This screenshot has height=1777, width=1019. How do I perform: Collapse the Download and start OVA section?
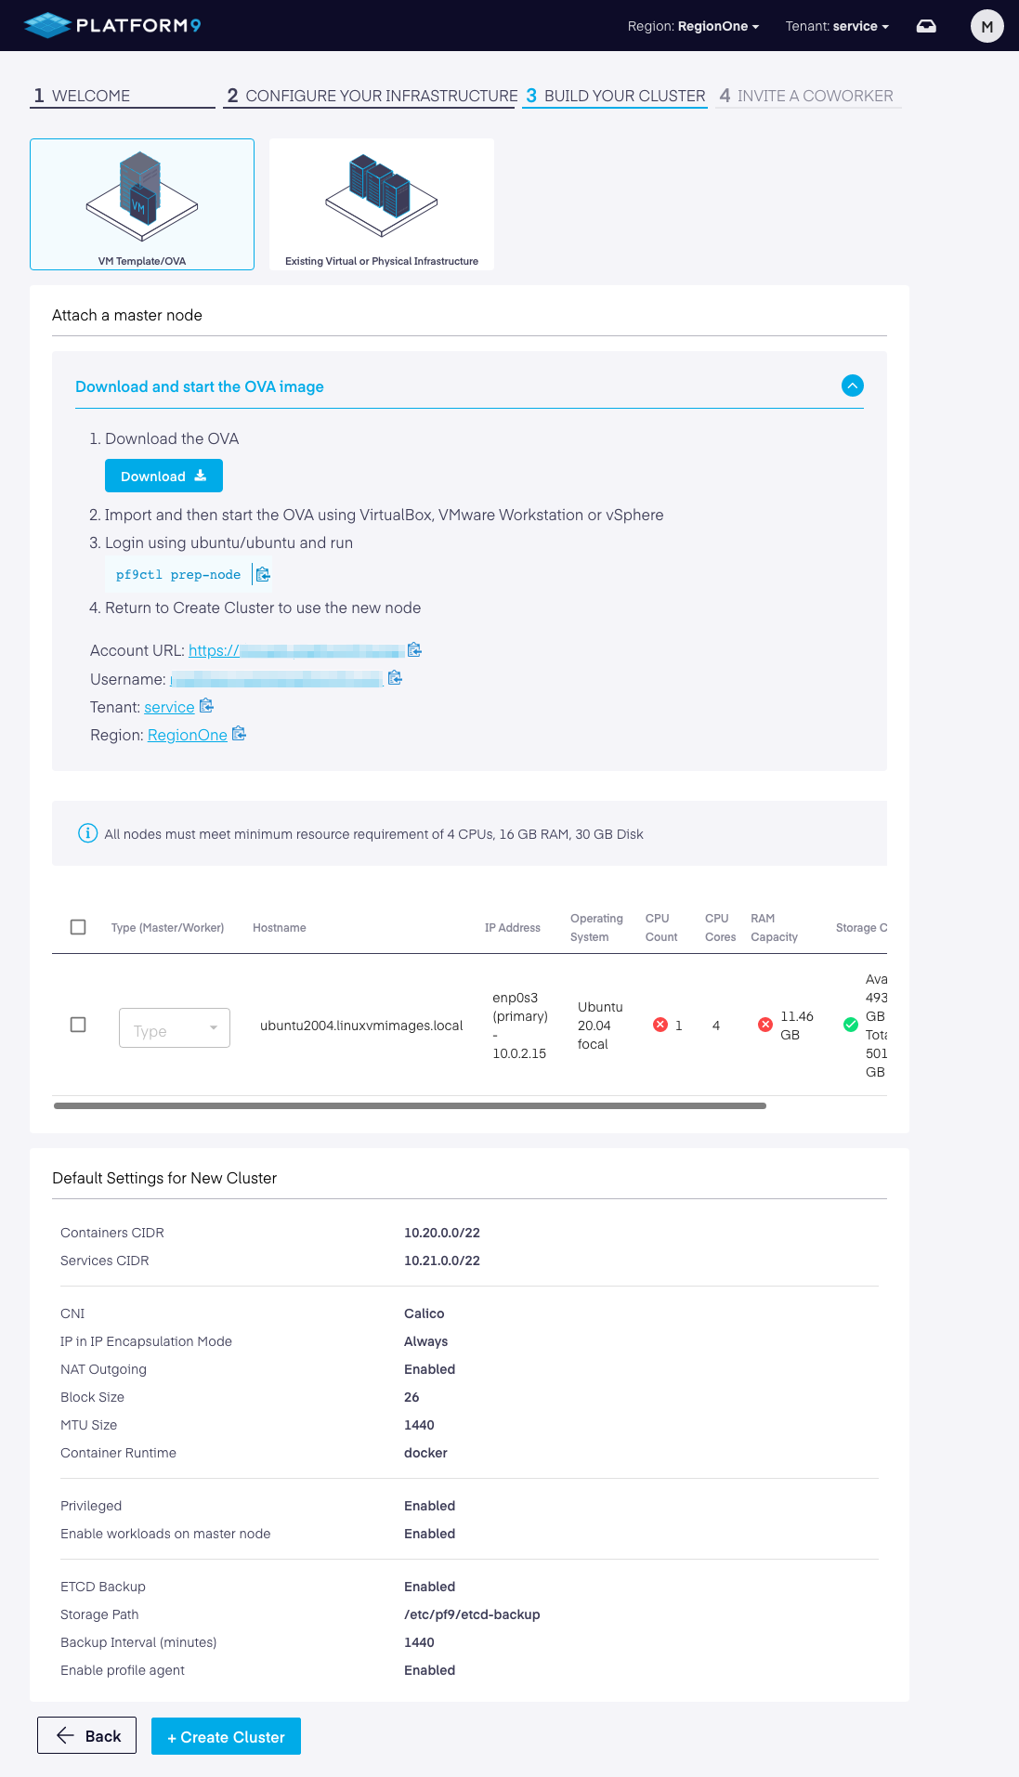[852, 385]
